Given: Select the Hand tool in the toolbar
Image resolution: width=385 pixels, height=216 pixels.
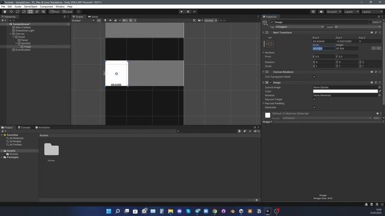Looking at the screenshot, I should pos(5,11).
